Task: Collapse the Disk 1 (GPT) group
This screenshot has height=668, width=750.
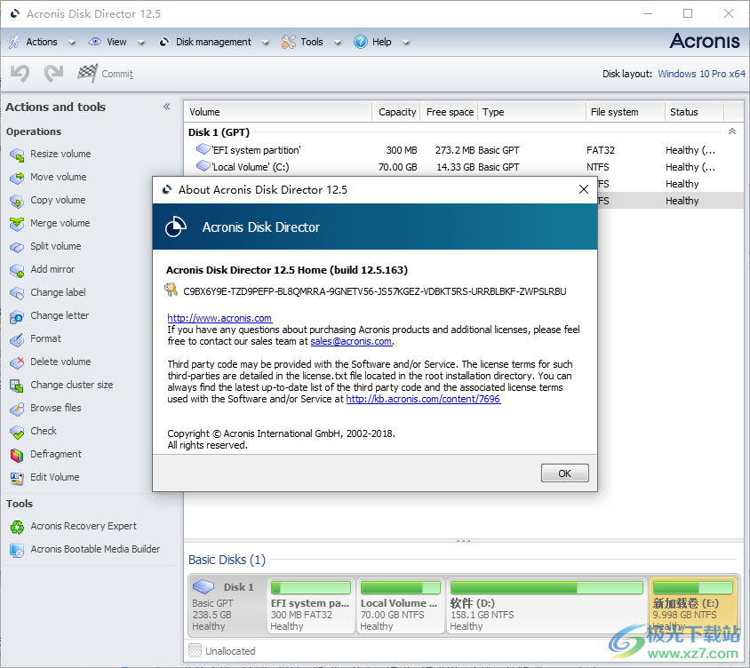Action: [x=732, y=131]
